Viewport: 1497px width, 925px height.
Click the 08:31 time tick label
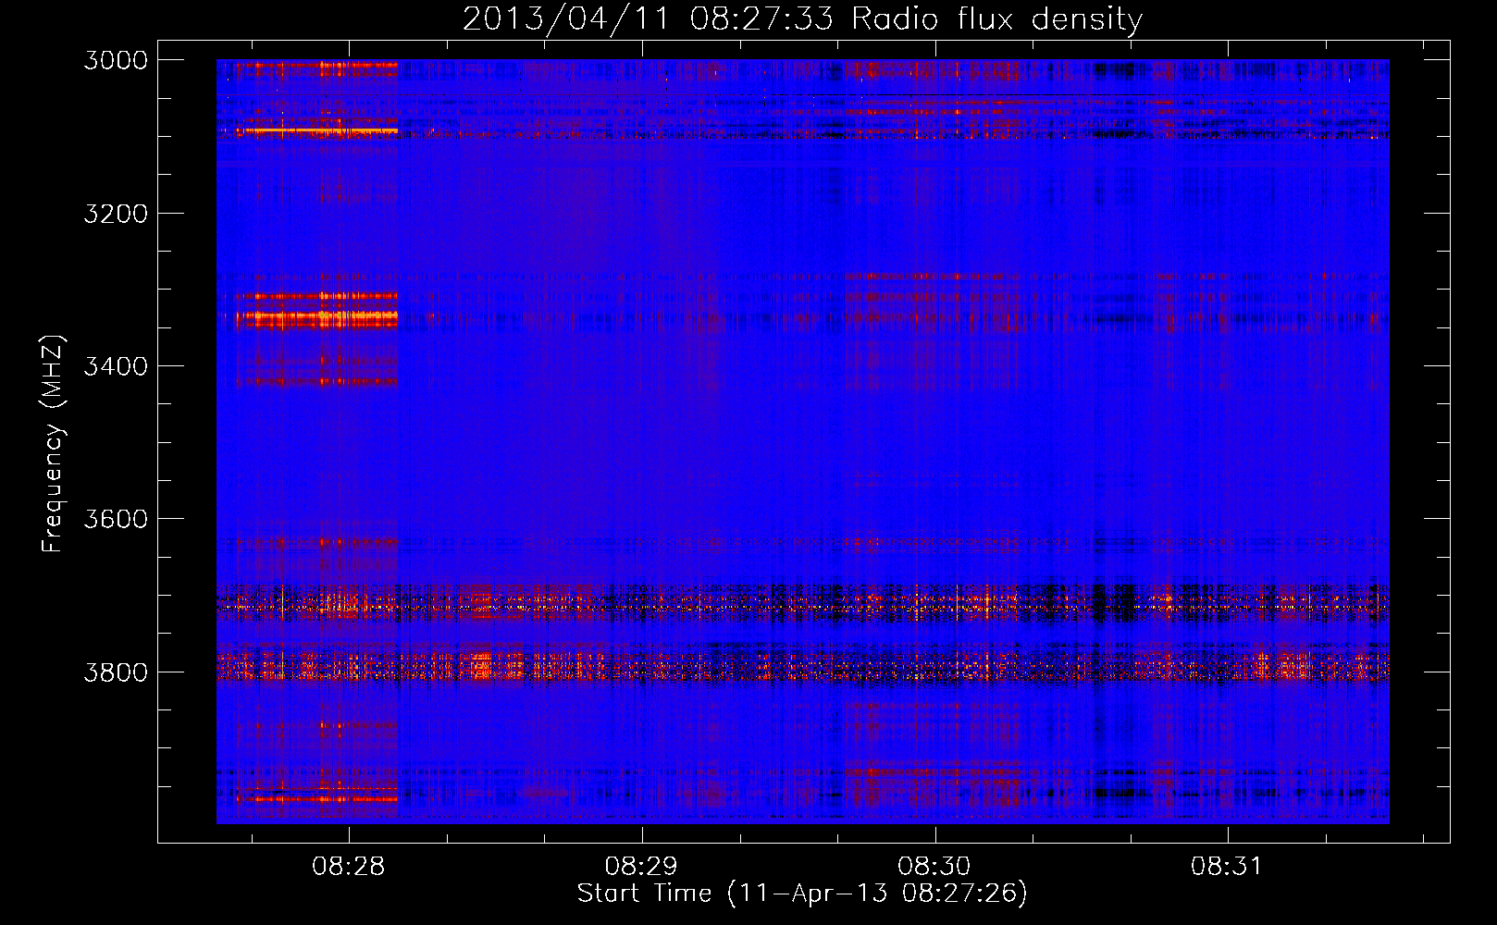[x=1227, y=867]
